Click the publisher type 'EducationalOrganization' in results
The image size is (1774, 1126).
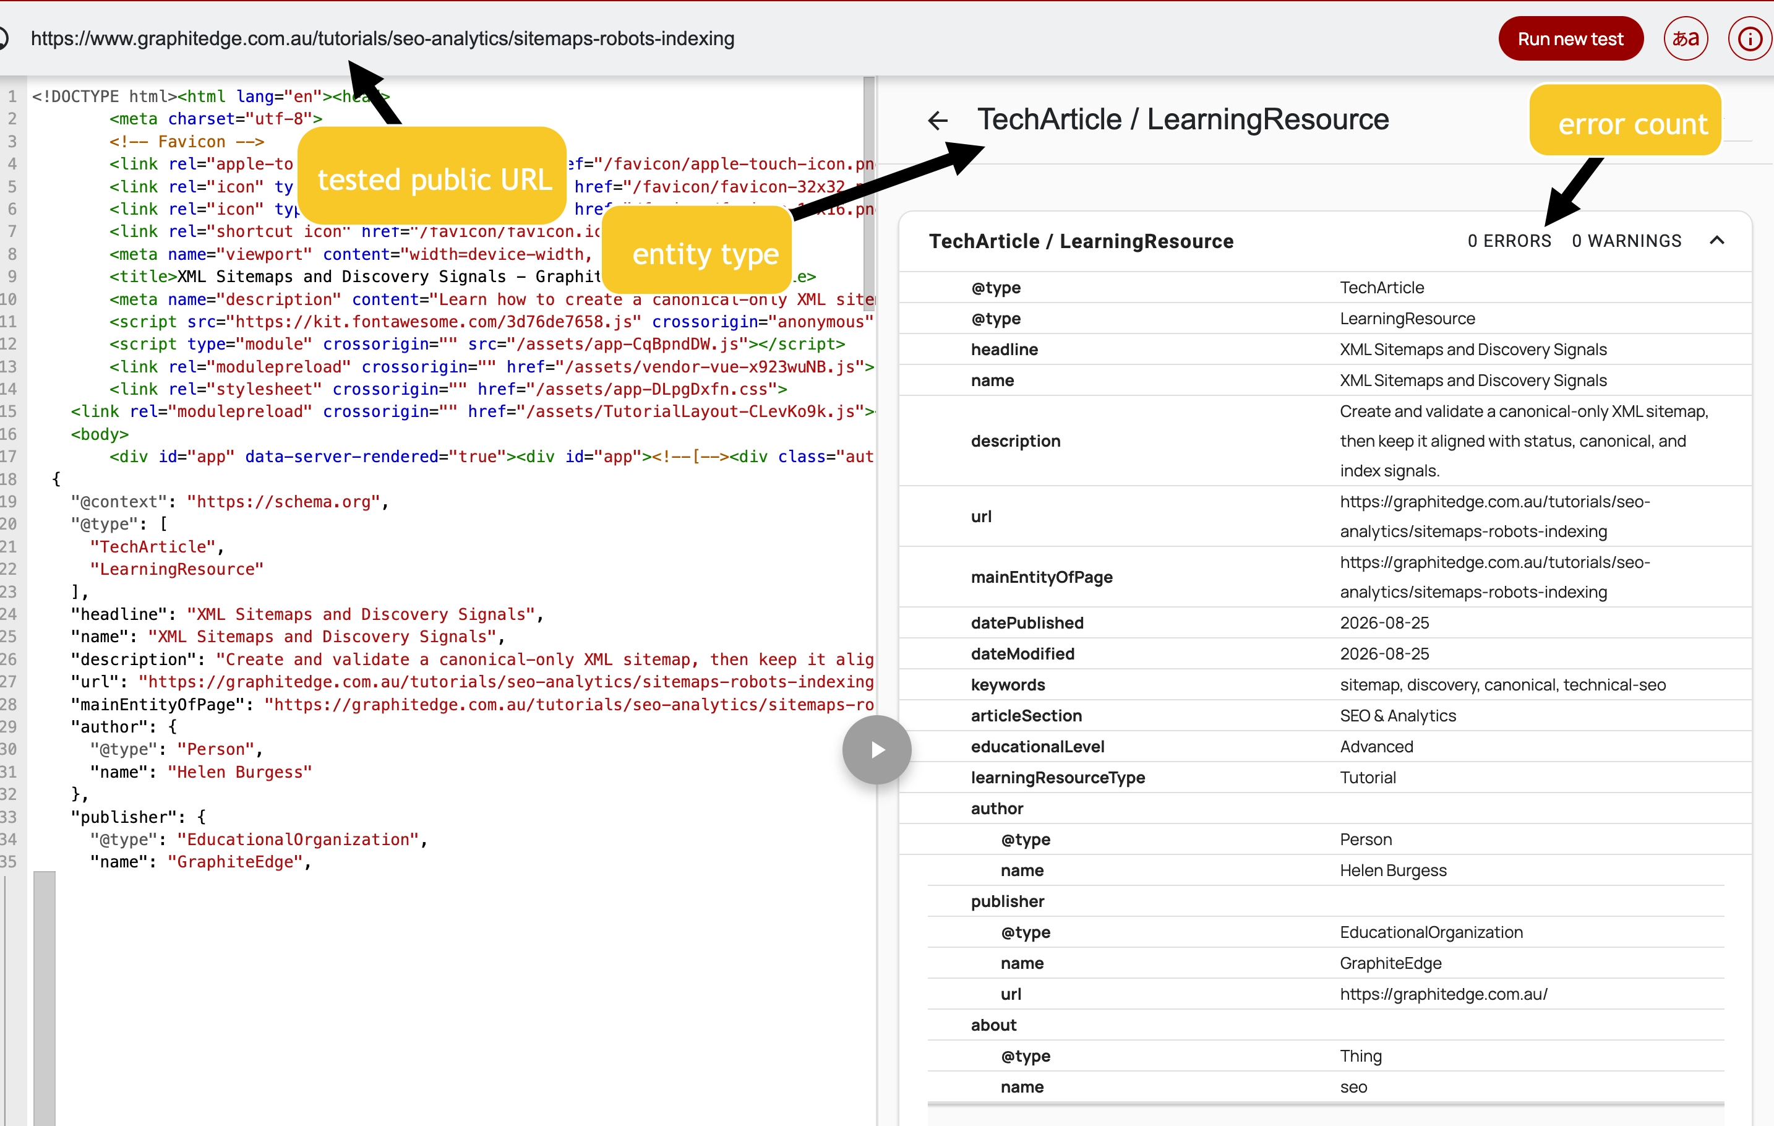(x=1431, y=932)
